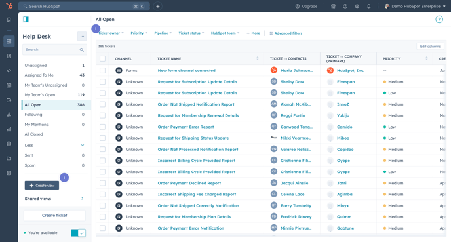Open the Pipeline filter dropdown
This screenshot has width=451, height=242.
(x=163, y=33)
